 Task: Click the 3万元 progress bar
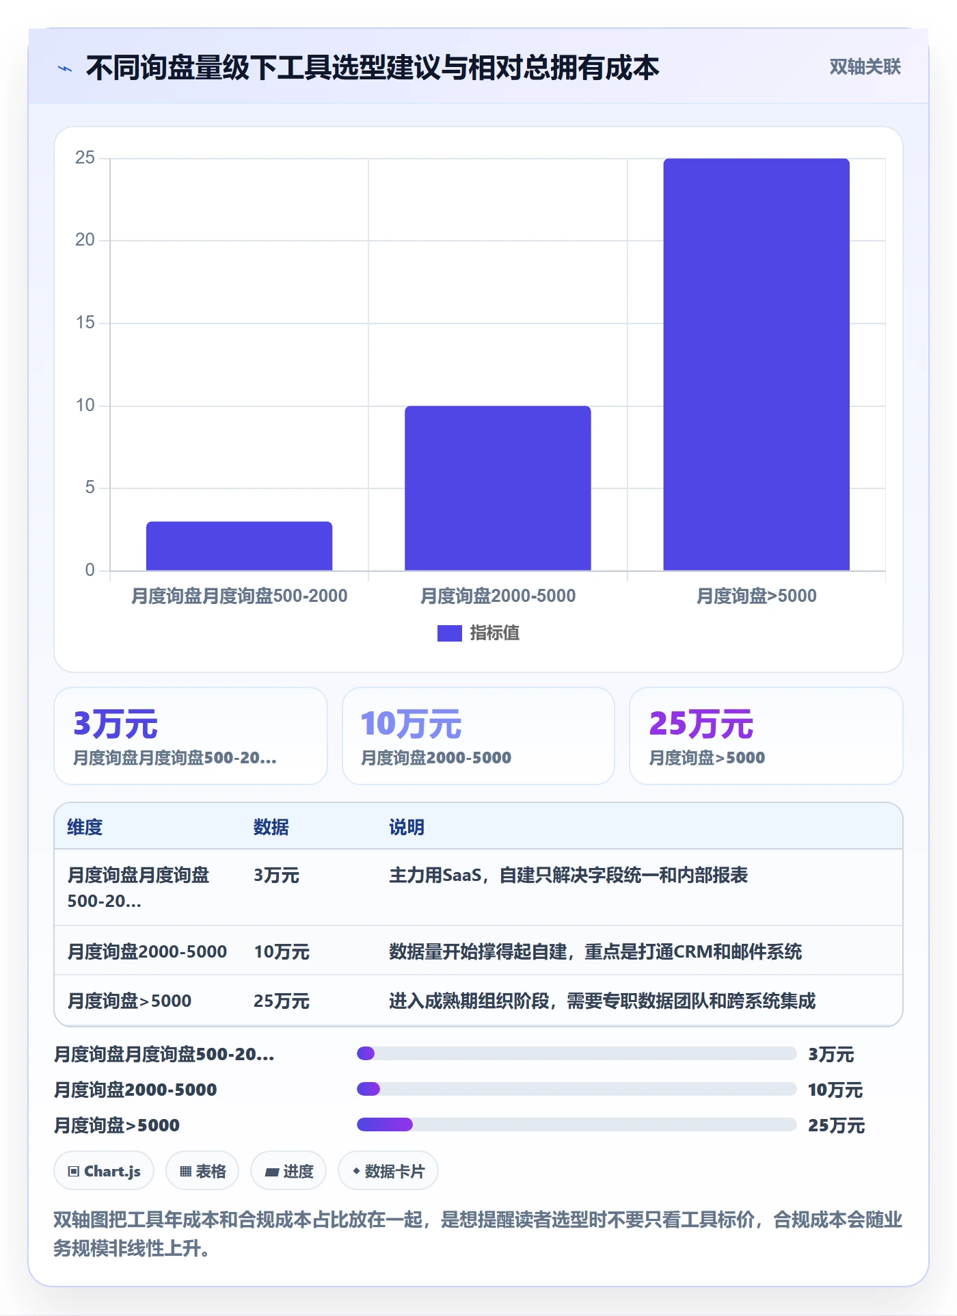pos(577,1053)
